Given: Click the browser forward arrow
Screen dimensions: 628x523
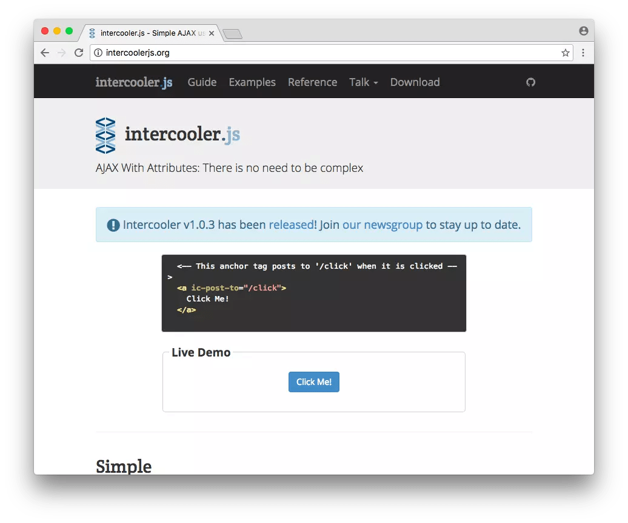Looking at the screenshot, I should 62,53.
